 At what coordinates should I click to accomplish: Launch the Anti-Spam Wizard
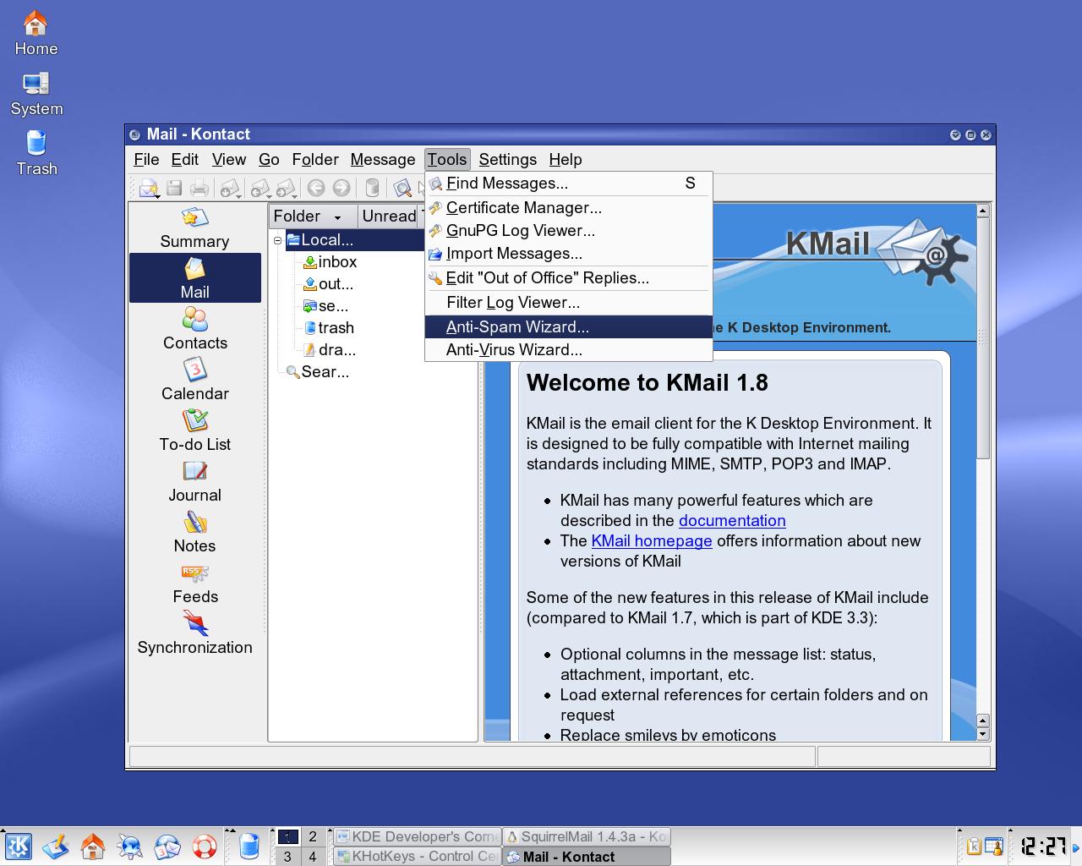coord(569,327)
